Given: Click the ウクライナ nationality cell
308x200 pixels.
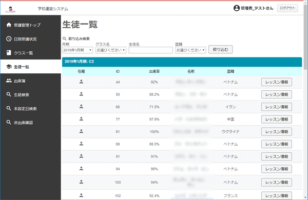Looking at the screenshot, I should point(230,132).
